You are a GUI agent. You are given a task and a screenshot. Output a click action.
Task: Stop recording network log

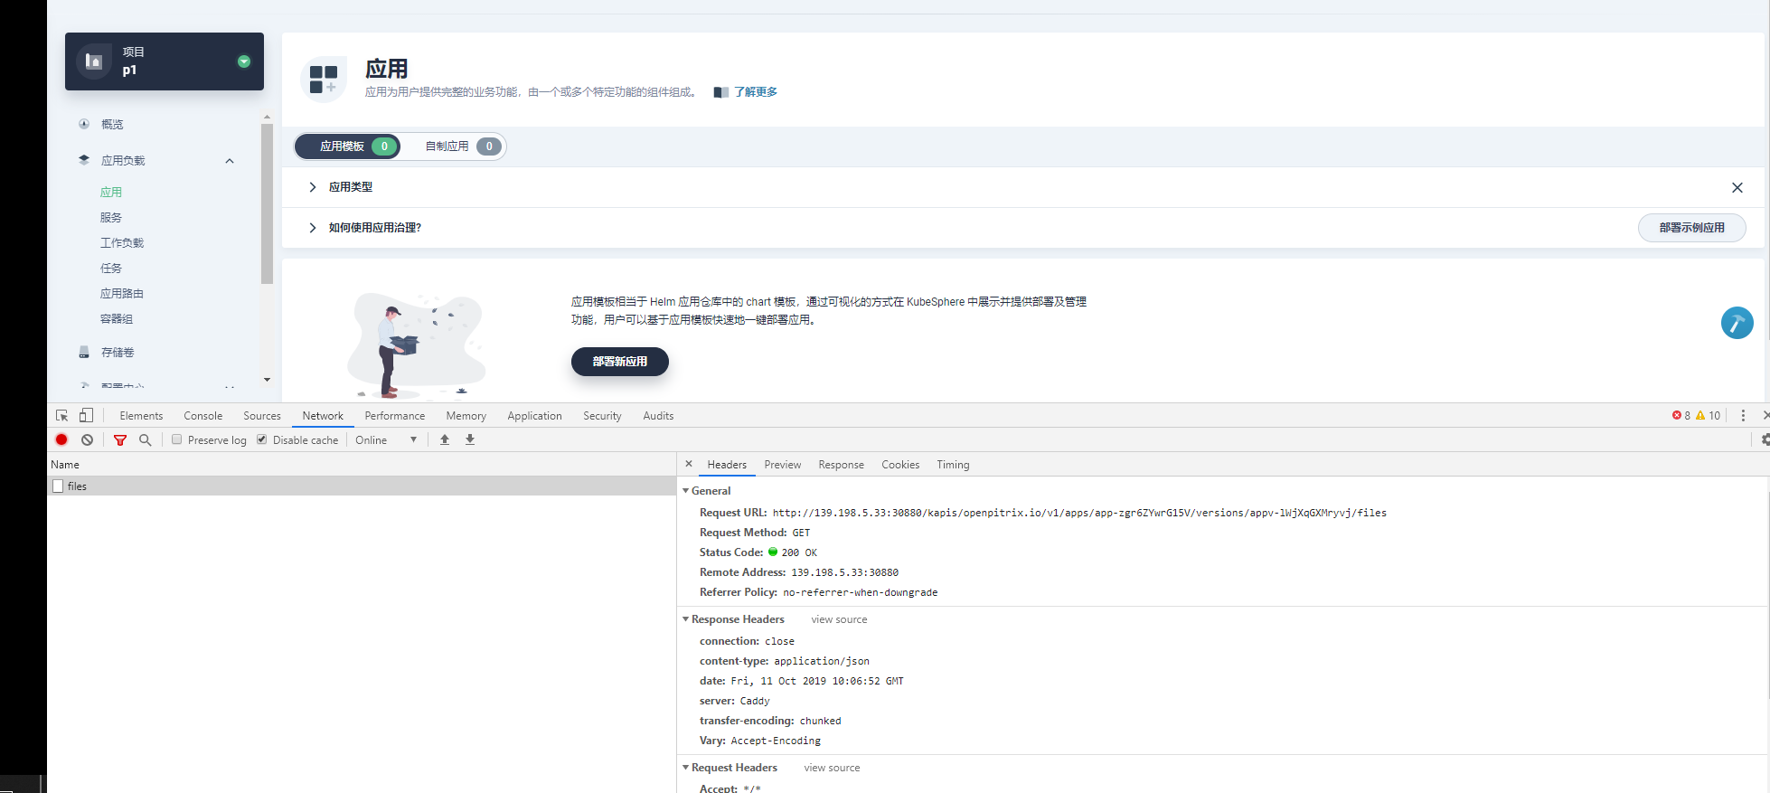point(61,439)
